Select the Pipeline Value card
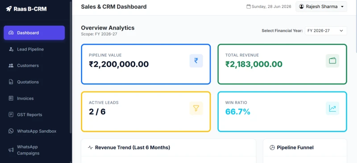 pyautogui.click(x=146, y=64)
